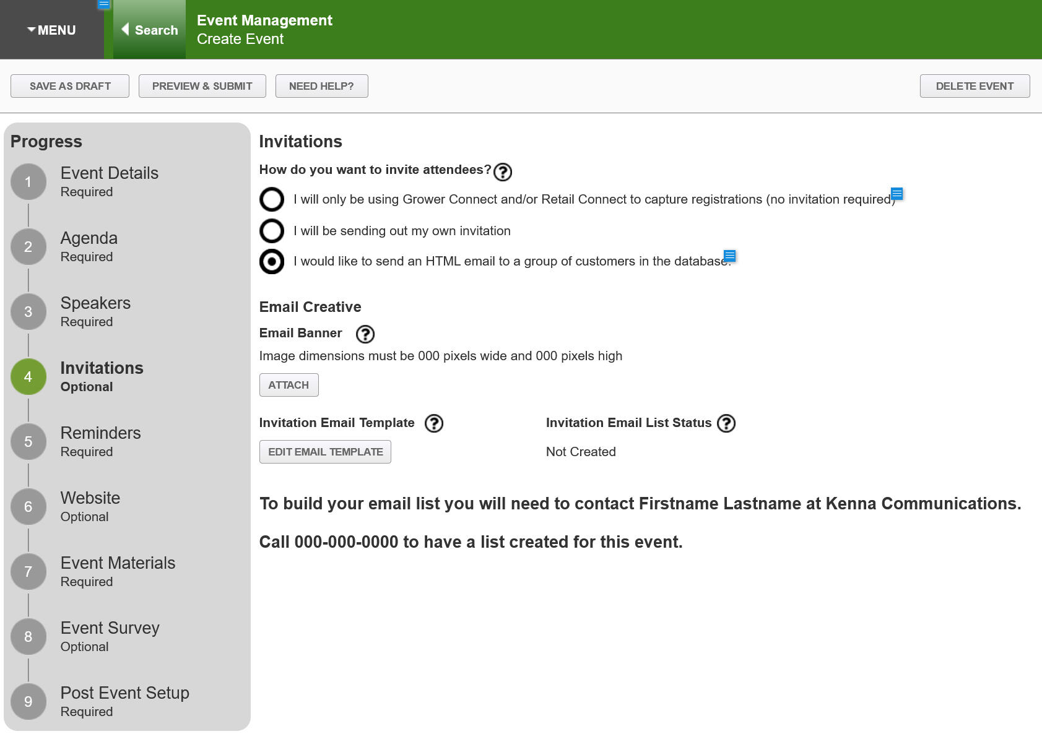Select Grower Connect registration only option
The width and height of the screenshot is (1042, 747).
[272, 200]
